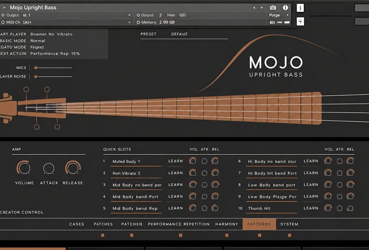369x250 pixels.
Task: Adjust the MICS slider
Action: [x=53, y=68]
